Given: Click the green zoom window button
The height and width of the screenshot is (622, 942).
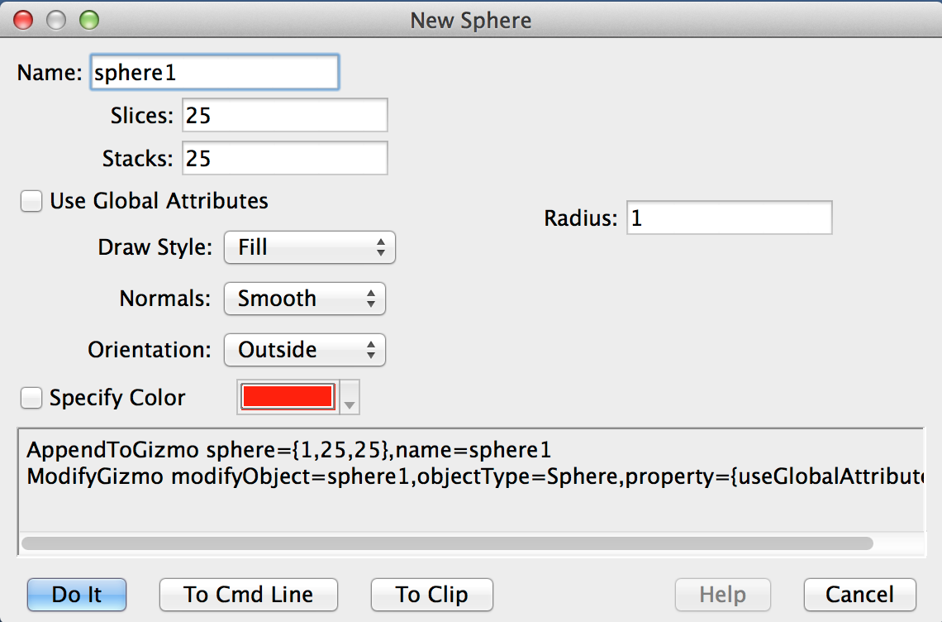Looking at the screenshot, I should pos(88,20).
